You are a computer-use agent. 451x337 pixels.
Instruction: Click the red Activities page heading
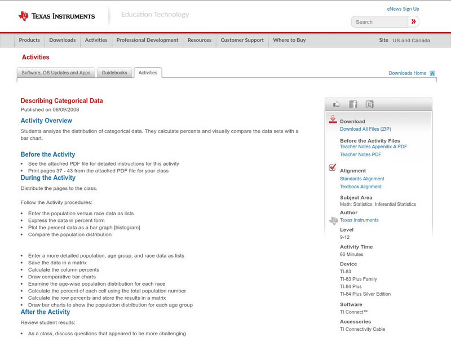(x=36, y=57)
